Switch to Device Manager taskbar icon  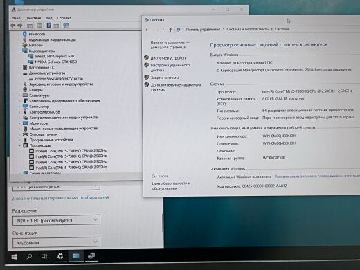tap(91, 255)
